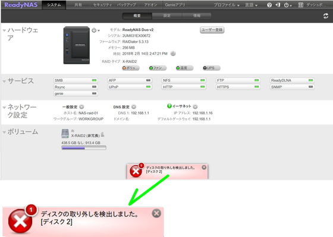Viewport: 333px width, 237px height.
Task: Open the dropdown arrow beside the NAS image power icon
Action: (x=98, y=30)
